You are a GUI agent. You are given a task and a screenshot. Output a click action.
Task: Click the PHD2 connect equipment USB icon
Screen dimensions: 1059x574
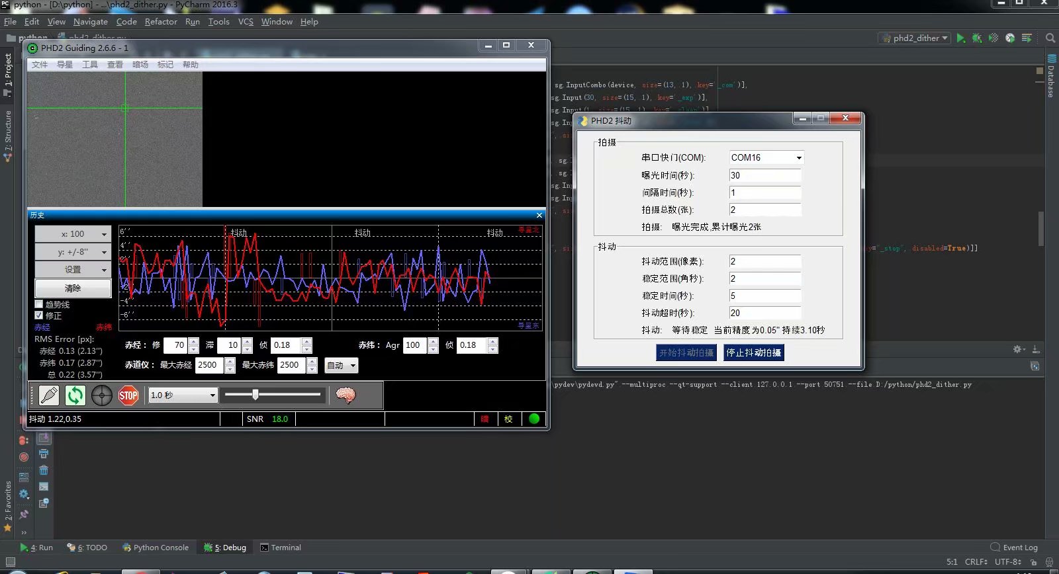[49, 395]
